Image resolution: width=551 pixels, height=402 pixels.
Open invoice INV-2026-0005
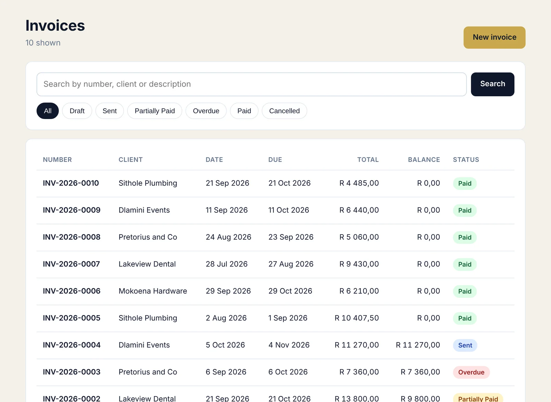72,318
